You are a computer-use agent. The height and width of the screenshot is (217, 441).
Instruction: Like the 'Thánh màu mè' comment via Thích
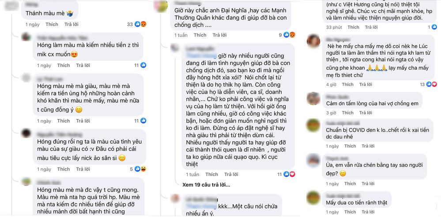pos(52,24)
